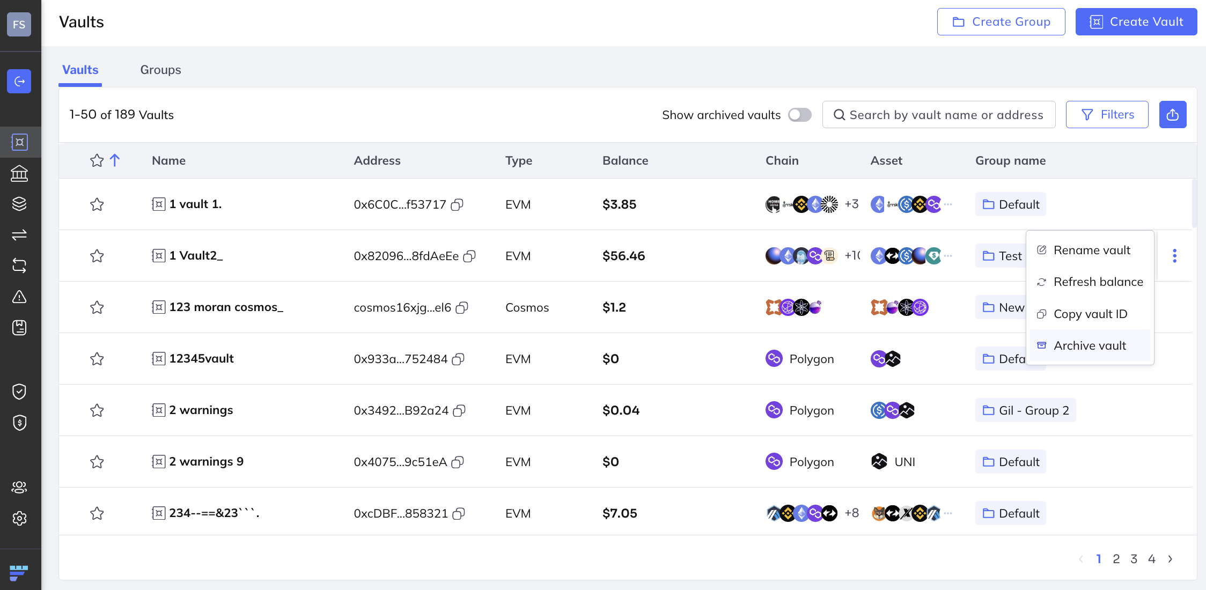The width and height of the screenshot is (1206, 590).
Task: Copy address 0x6C0C...f53717
Action: (457, 205)
